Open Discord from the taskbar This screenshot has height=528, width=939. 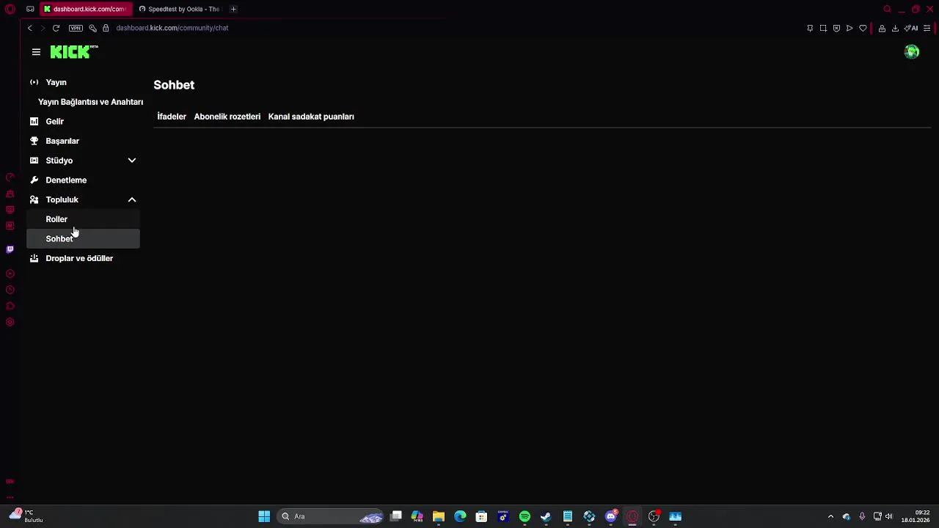point(611,516)
